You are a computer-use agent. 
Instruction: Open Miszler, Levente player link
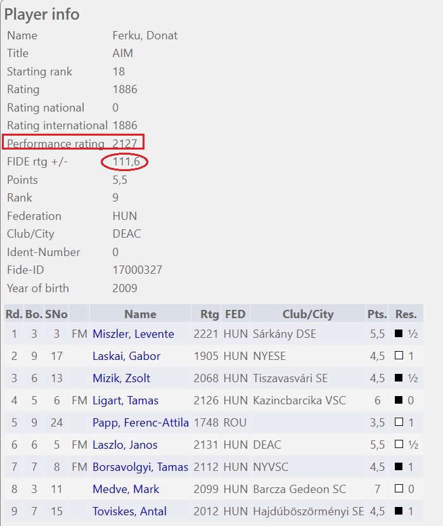(133, 334)
